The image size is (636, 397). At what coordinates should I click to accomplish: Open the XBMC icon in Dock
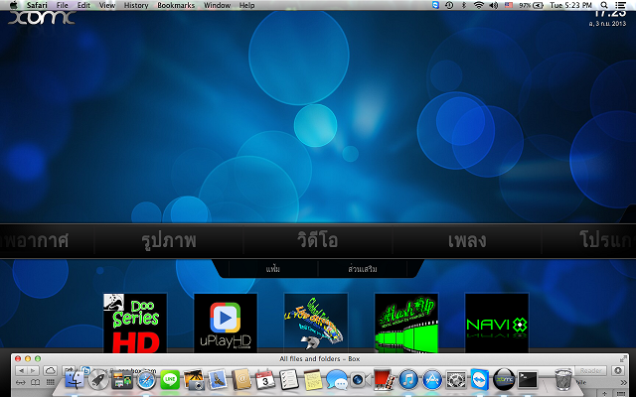pyautogui.click(x=504, y=379)
